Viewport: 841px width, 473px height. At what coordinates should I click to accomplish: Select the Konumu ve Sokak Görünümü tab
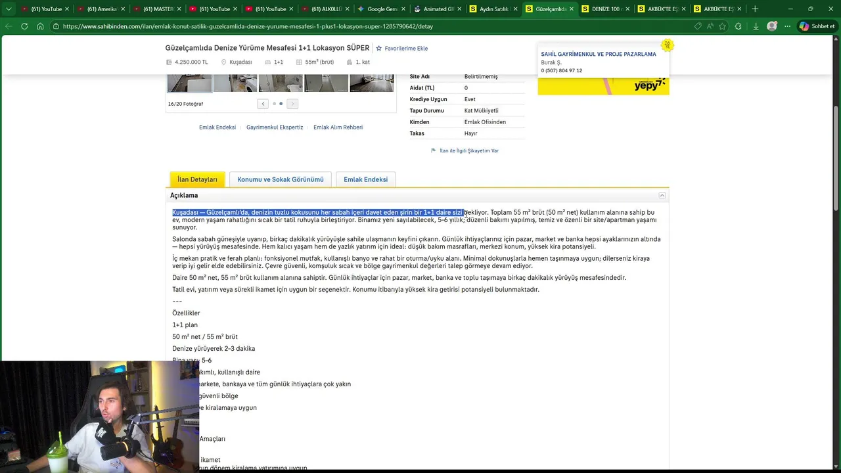pyautogui.click(x=281, y=179)
